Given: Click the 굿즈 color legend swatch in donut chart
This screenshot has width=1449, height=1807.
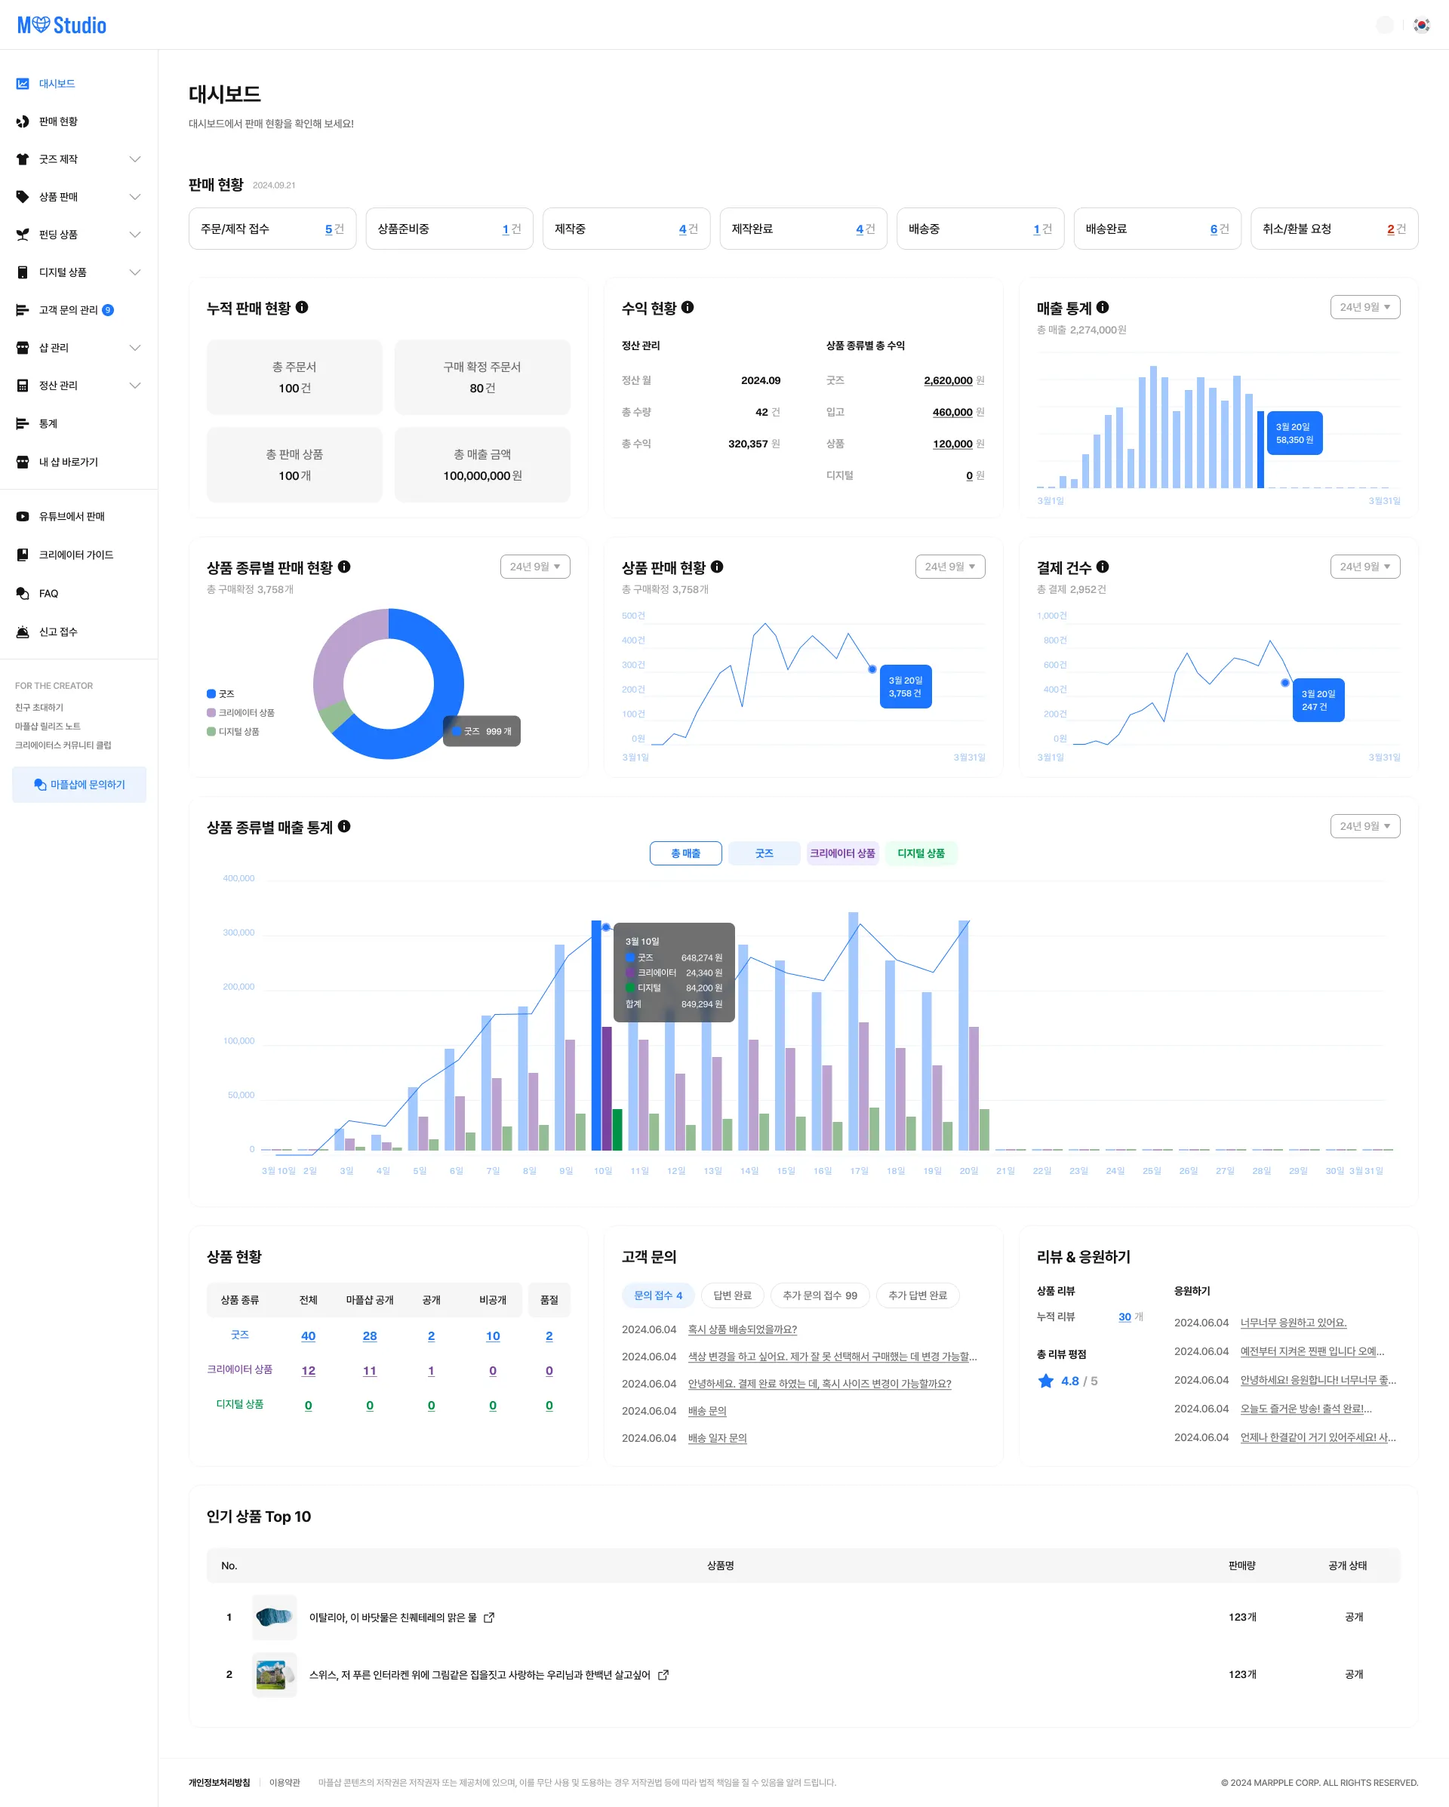Looking at the screenshot, I should (x=211, y=694).
